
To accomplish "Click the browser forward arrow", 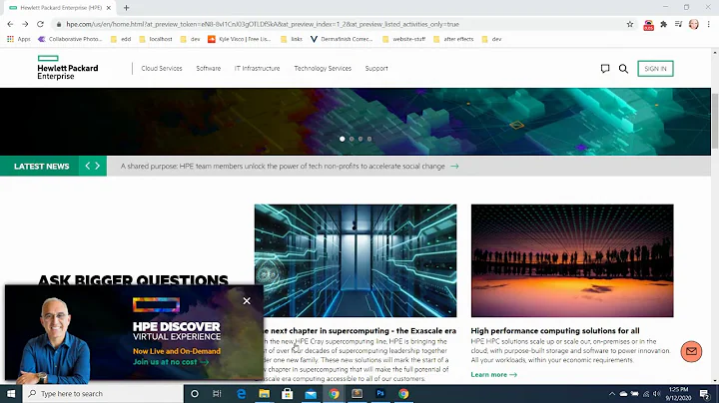I will tap(25, 24).
